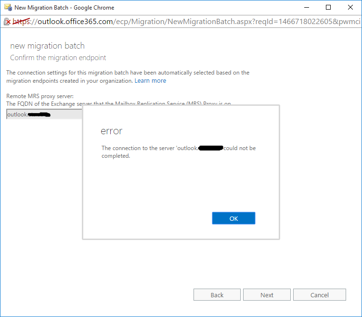Click the Remote MRS proxy server field
Image resolution: width=362 pixels, height=317 pixels.
point(44,114)
